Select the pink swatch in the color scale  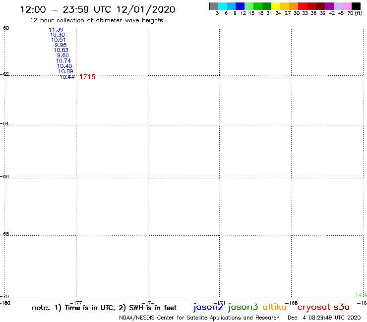tap(347, 6)
